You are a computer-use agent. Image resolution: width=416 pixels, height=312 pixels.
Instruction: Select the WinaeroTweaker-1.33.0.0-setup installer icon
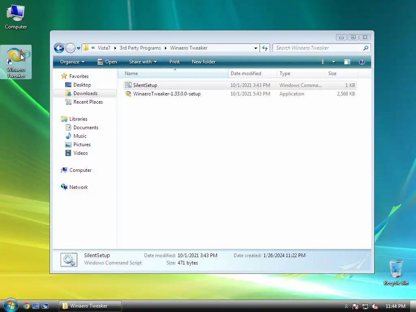(x=128, y=94)
